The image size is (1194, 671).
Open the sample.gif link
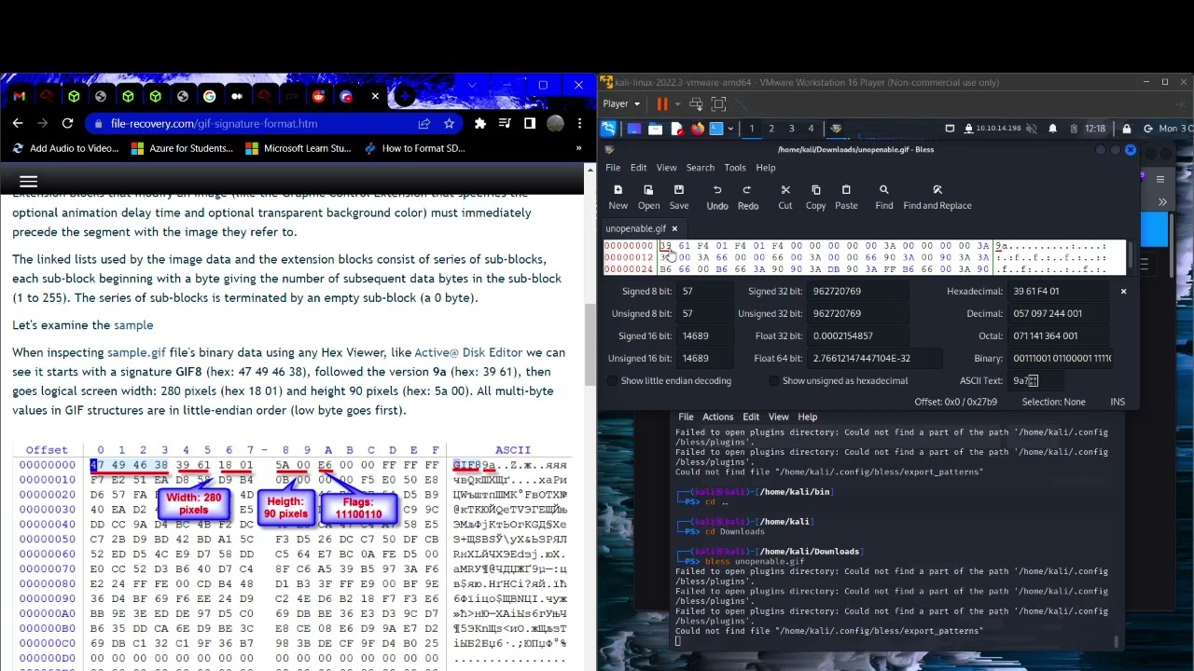coord(136,352)
